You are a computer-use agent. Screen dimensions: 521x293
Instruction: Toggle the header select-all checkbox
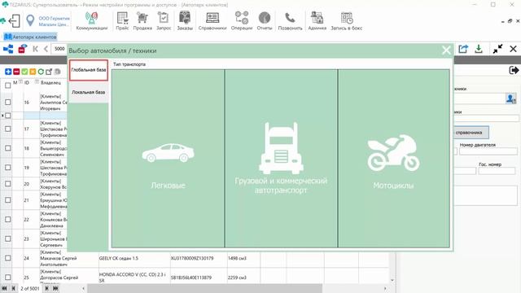tap(7, 85)
